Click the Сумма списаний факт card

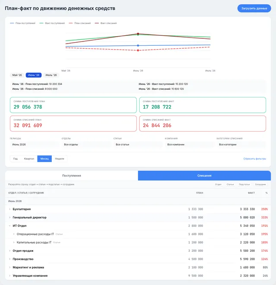coord(203,123)
